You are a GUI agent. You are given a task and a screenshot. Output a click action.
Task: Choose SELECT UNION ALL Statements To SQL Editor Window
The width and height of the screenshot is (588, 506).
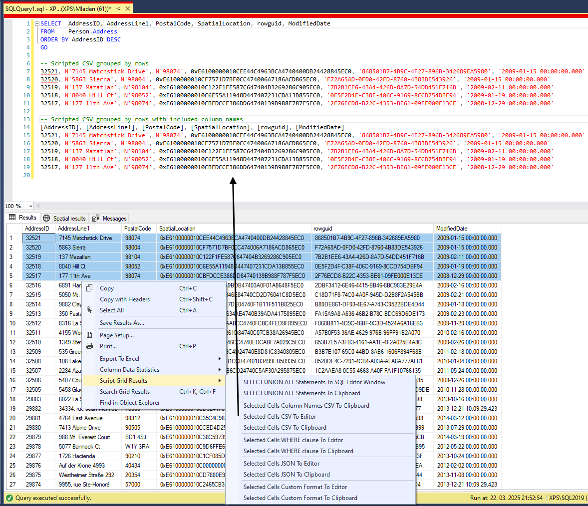tap(314, 382)
